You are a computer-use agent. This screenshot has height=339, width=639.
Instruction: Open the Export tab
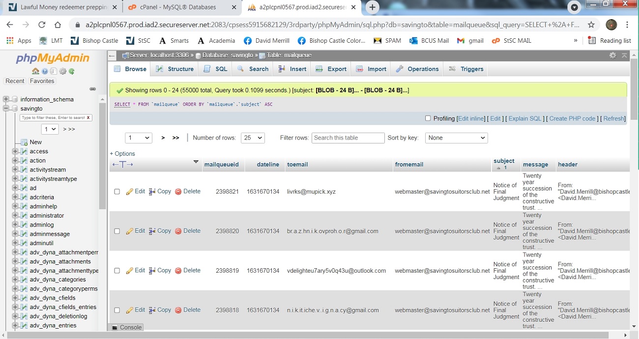(331, 69)
